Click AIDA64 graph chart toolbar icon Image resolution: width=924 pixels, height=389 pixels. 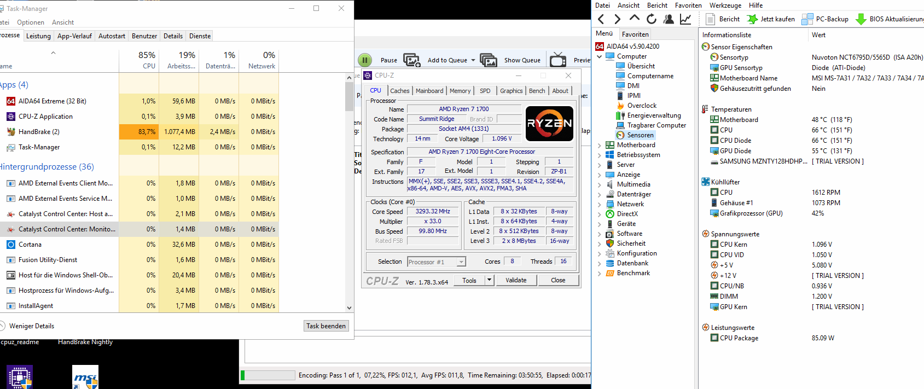click(x=685, y=19)
